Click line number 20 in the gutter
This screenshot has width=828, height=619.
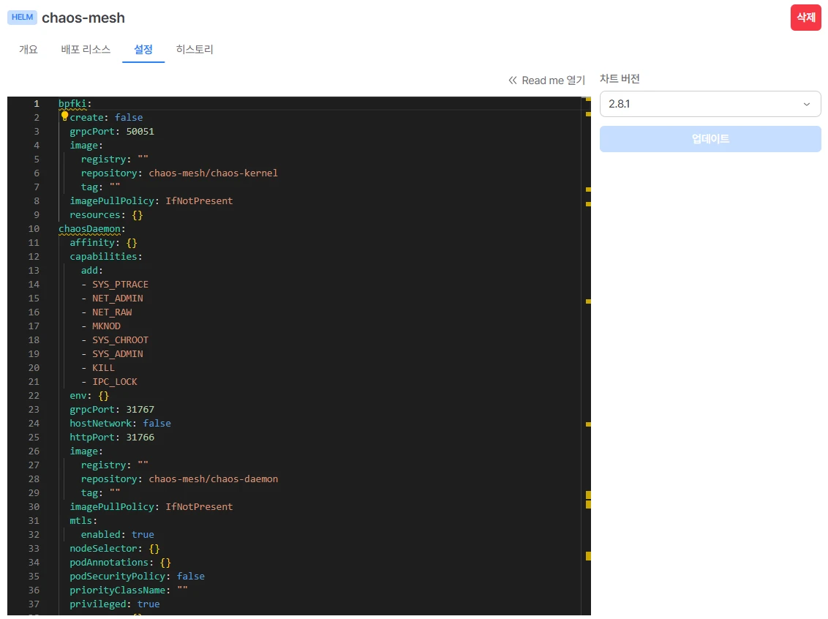click(34, 367)
